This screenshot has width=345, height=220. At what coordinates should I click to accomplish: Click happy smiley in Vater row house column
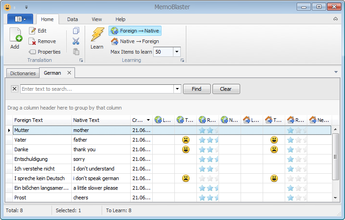[x=274, y=140]
